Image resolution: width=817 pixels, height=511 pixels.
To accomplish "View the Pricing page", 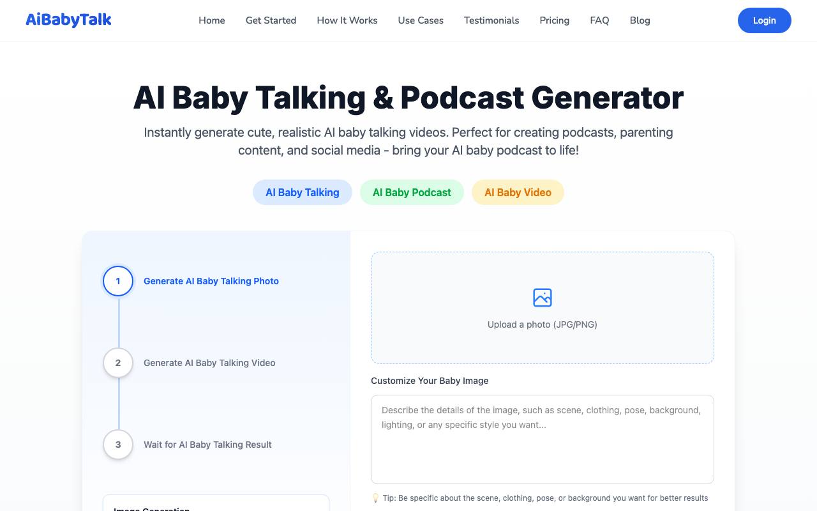I will pyautogui.click(x=555, y=20).
